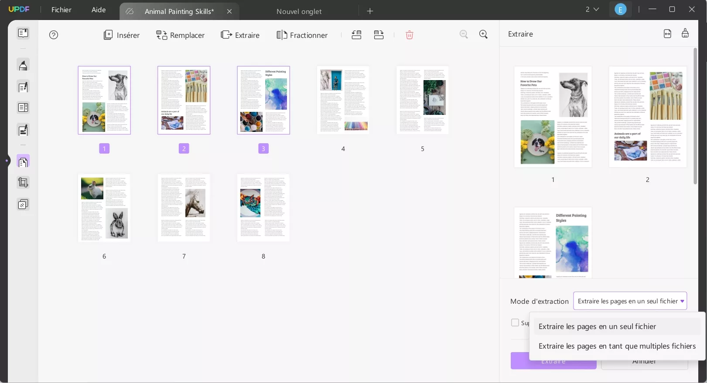Open the Aide menu

99,10
